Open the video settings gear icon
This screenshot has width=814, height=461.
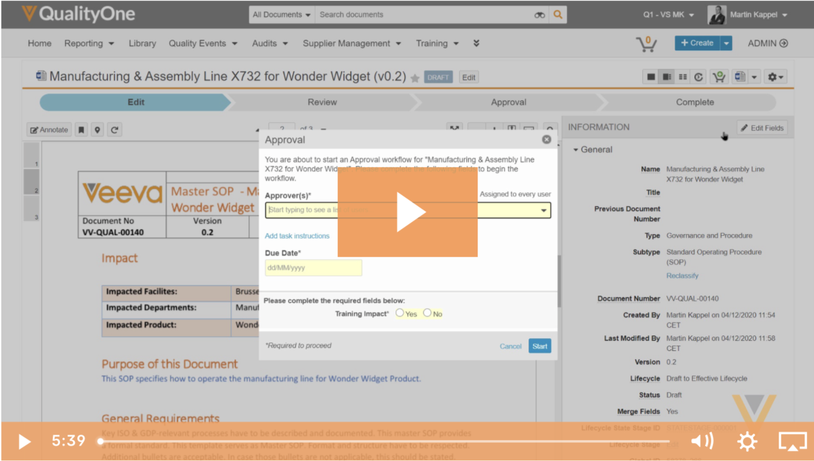pos(747,442)
